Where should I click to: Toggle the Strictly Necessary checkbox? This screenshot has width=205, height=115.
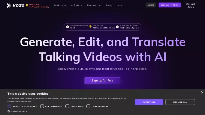pos(9,106)
